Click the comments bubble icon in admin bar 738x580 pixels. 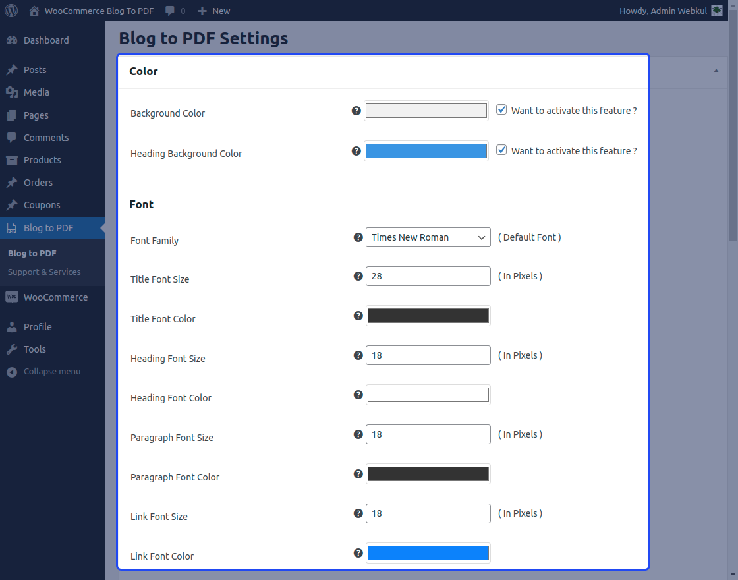coord(171,11)
